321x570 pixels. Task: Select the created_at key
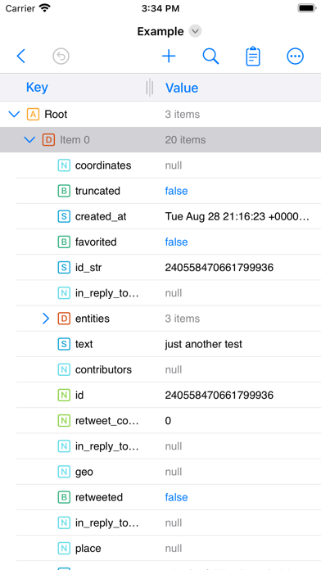tap(101, 217)
